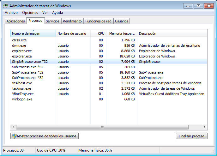217x156 pixels.
Task: Click description Administrador de ventanas del escritorio
Action: 170,45
